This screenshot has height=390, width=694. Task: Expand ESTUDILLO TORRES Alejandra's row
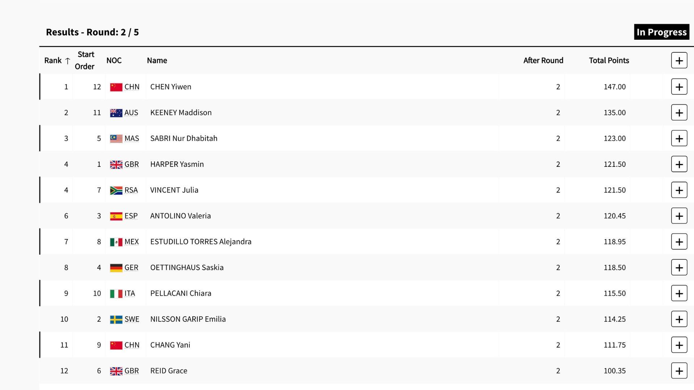(679, 242)
